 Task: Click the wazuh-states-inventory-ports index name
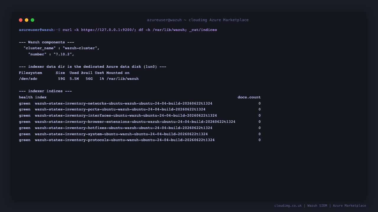pyautogui.click(x=120, y=110)
